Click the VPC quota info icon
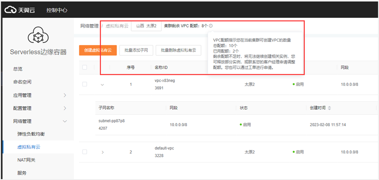Image resolution: width=379 pixels, height=180 pixels. coord(211,26)
